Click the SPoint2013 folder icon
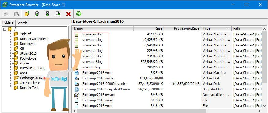Screen dimensions: 268x113 (x=16, y=53)
